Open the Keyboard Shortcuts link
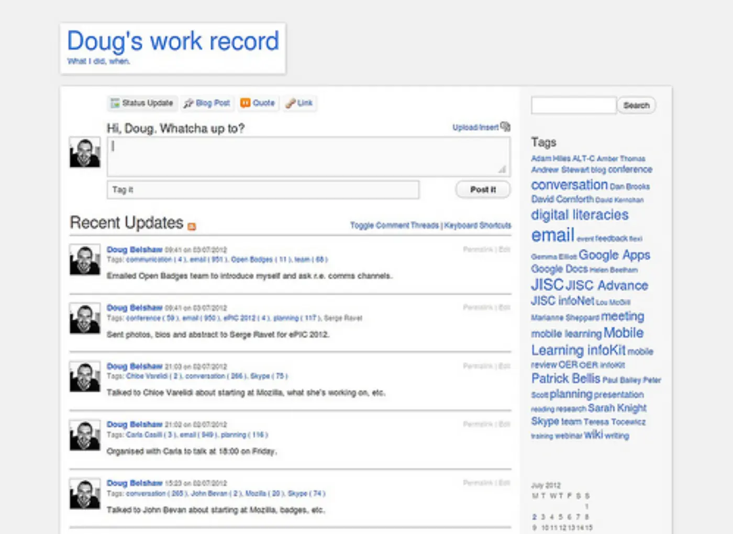 (x=477, y=225)
